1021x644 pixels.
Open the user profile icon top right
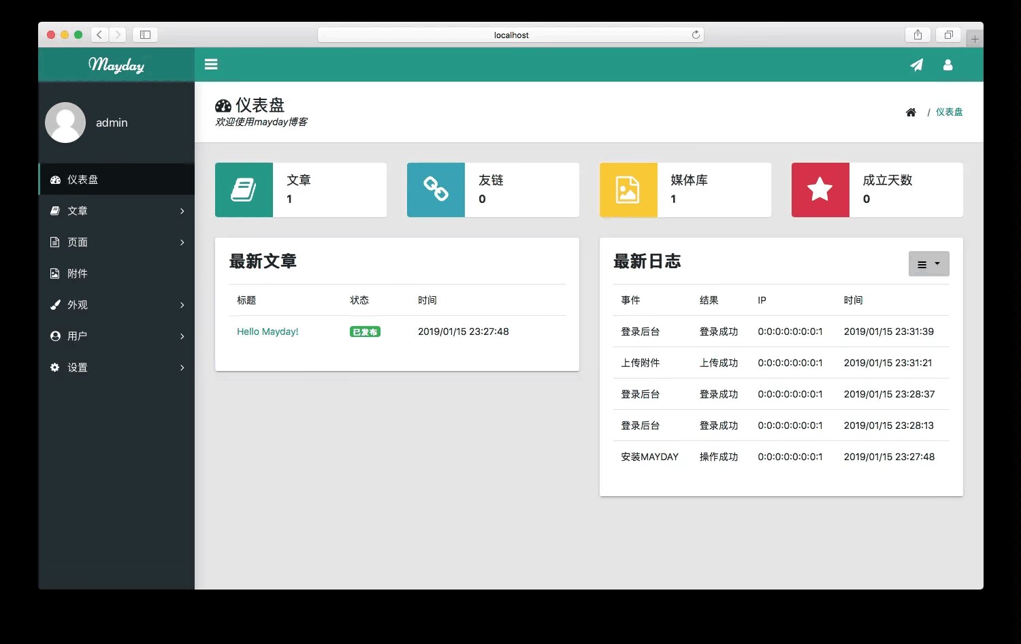(x=947, y=65)
